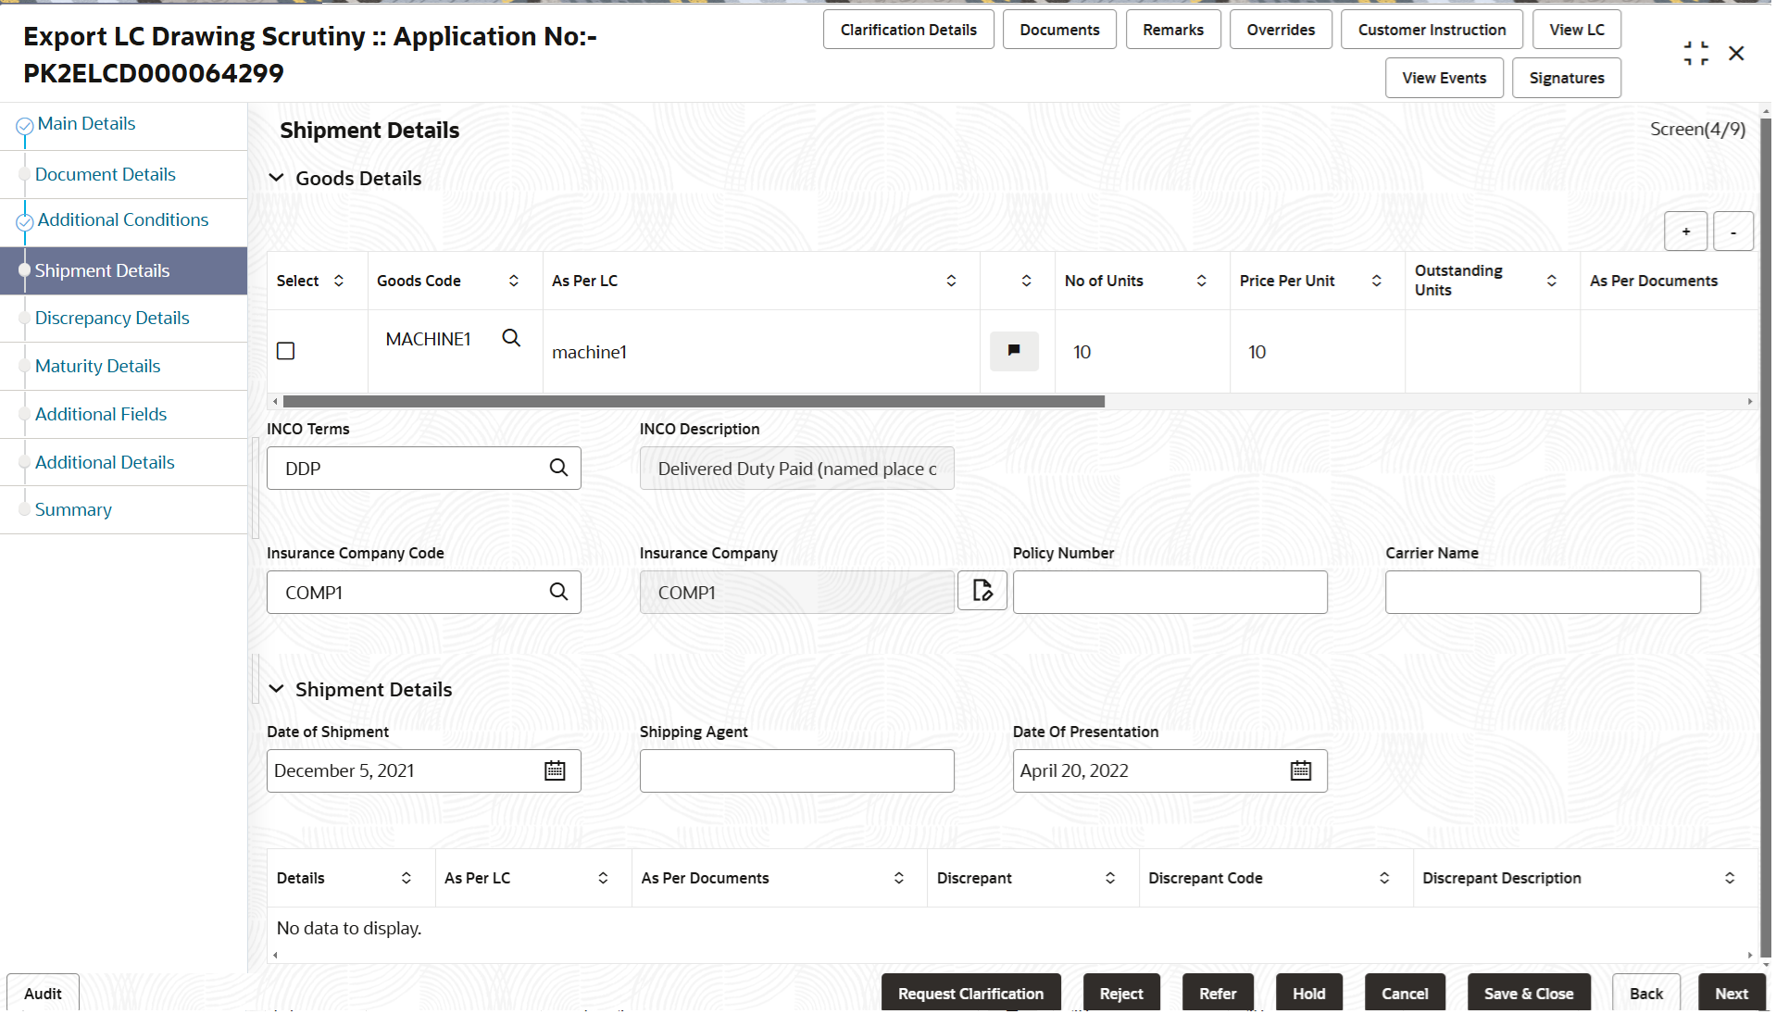This screenshot has width=1776, height=1014.
Task: Click the Shipping Agent input field
Action: [797, 770]
